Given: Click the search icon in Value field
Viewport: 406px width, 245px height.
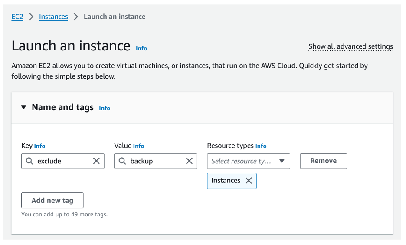Looking at the screenshot, I should (x=122, y=161).
